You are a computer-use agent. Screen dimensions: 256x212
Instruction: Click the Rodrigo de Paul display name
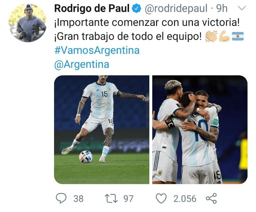click(x=92, y=8)
